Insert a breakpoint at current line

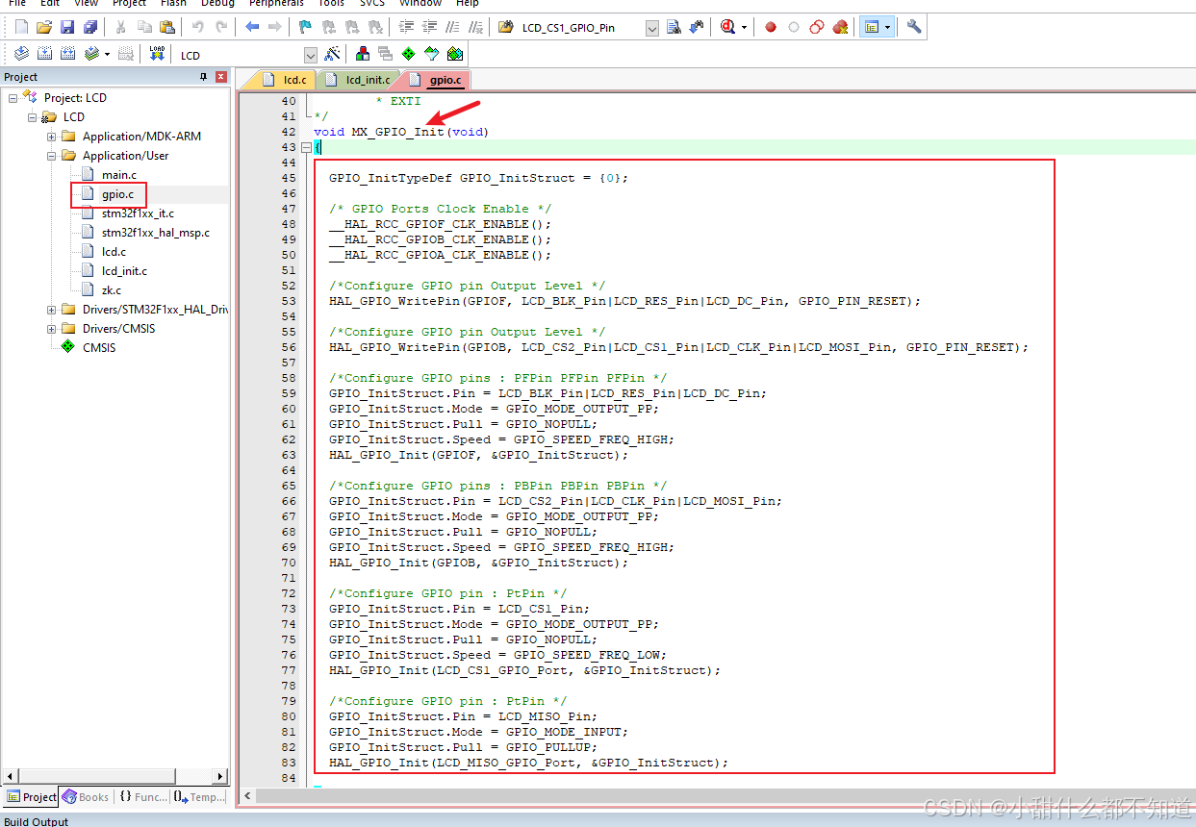pyautogui.click(x=770, y=27)
